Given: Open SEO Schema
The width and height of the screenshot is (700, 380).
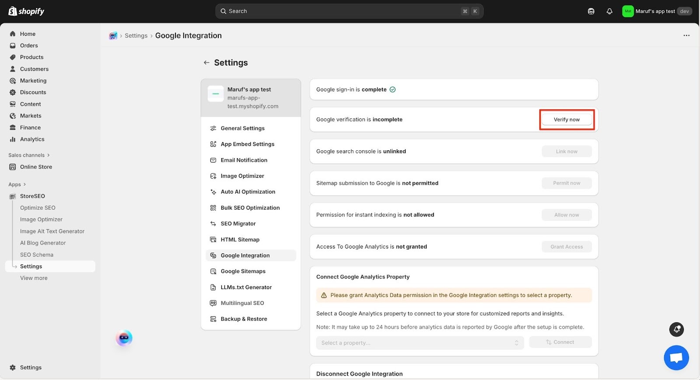Looking at the screenshot, I should coord(37,255).
